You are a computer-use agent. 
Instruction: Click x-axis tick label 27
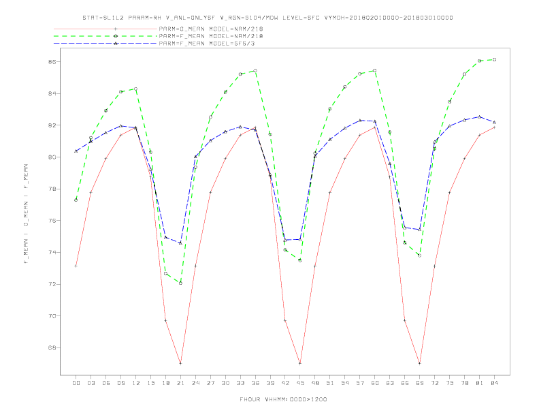pyautogui.click(x=211, y=383)
